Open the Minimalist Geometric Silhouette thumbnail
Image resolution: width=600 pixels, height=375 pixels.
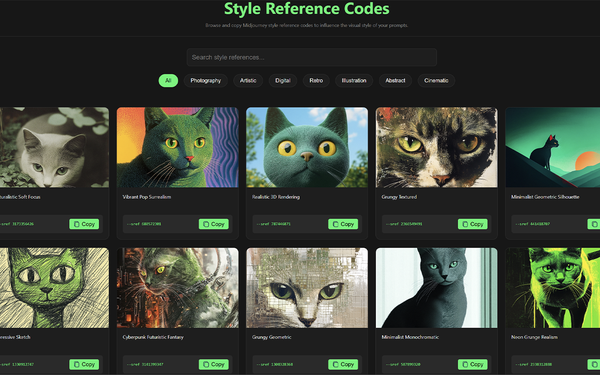click(x=553, y=147)
